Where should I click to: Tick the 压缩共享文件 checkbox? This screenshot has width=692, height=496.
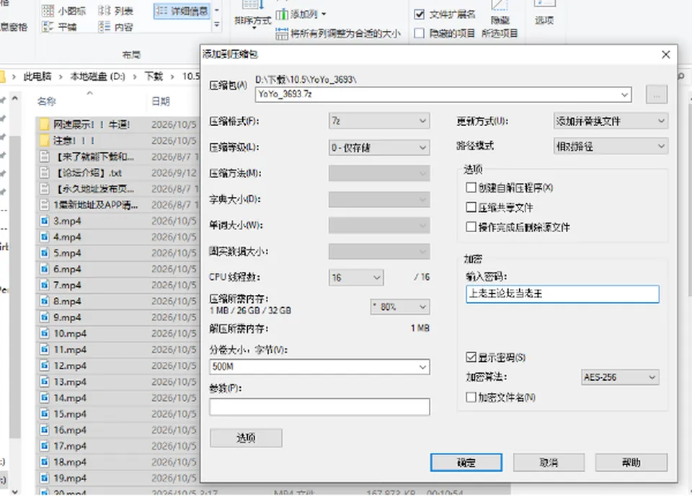click(x=471, y=207)
